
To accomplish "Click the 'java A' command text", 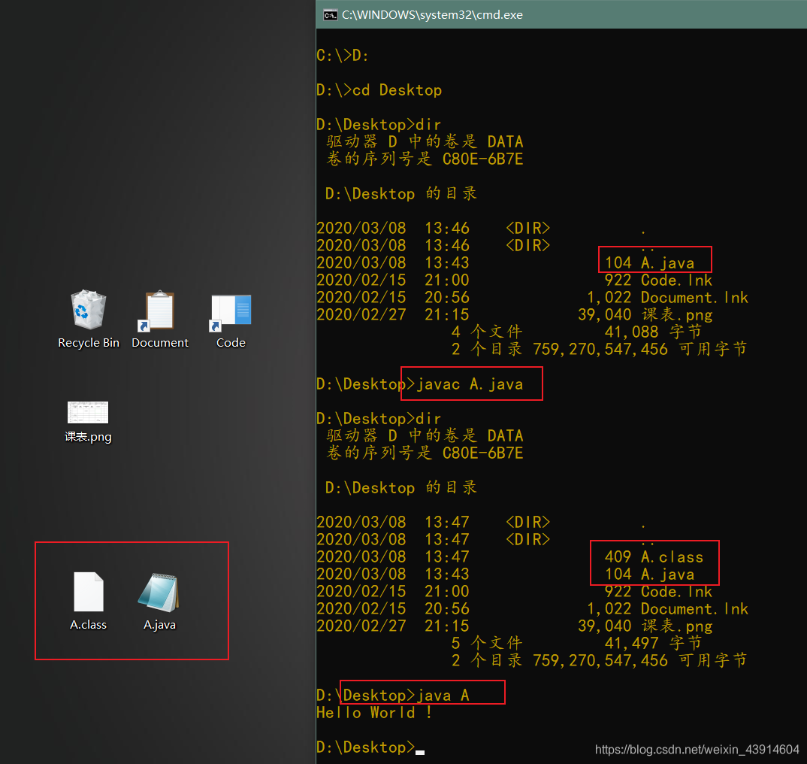I will (x=443, y=696).
